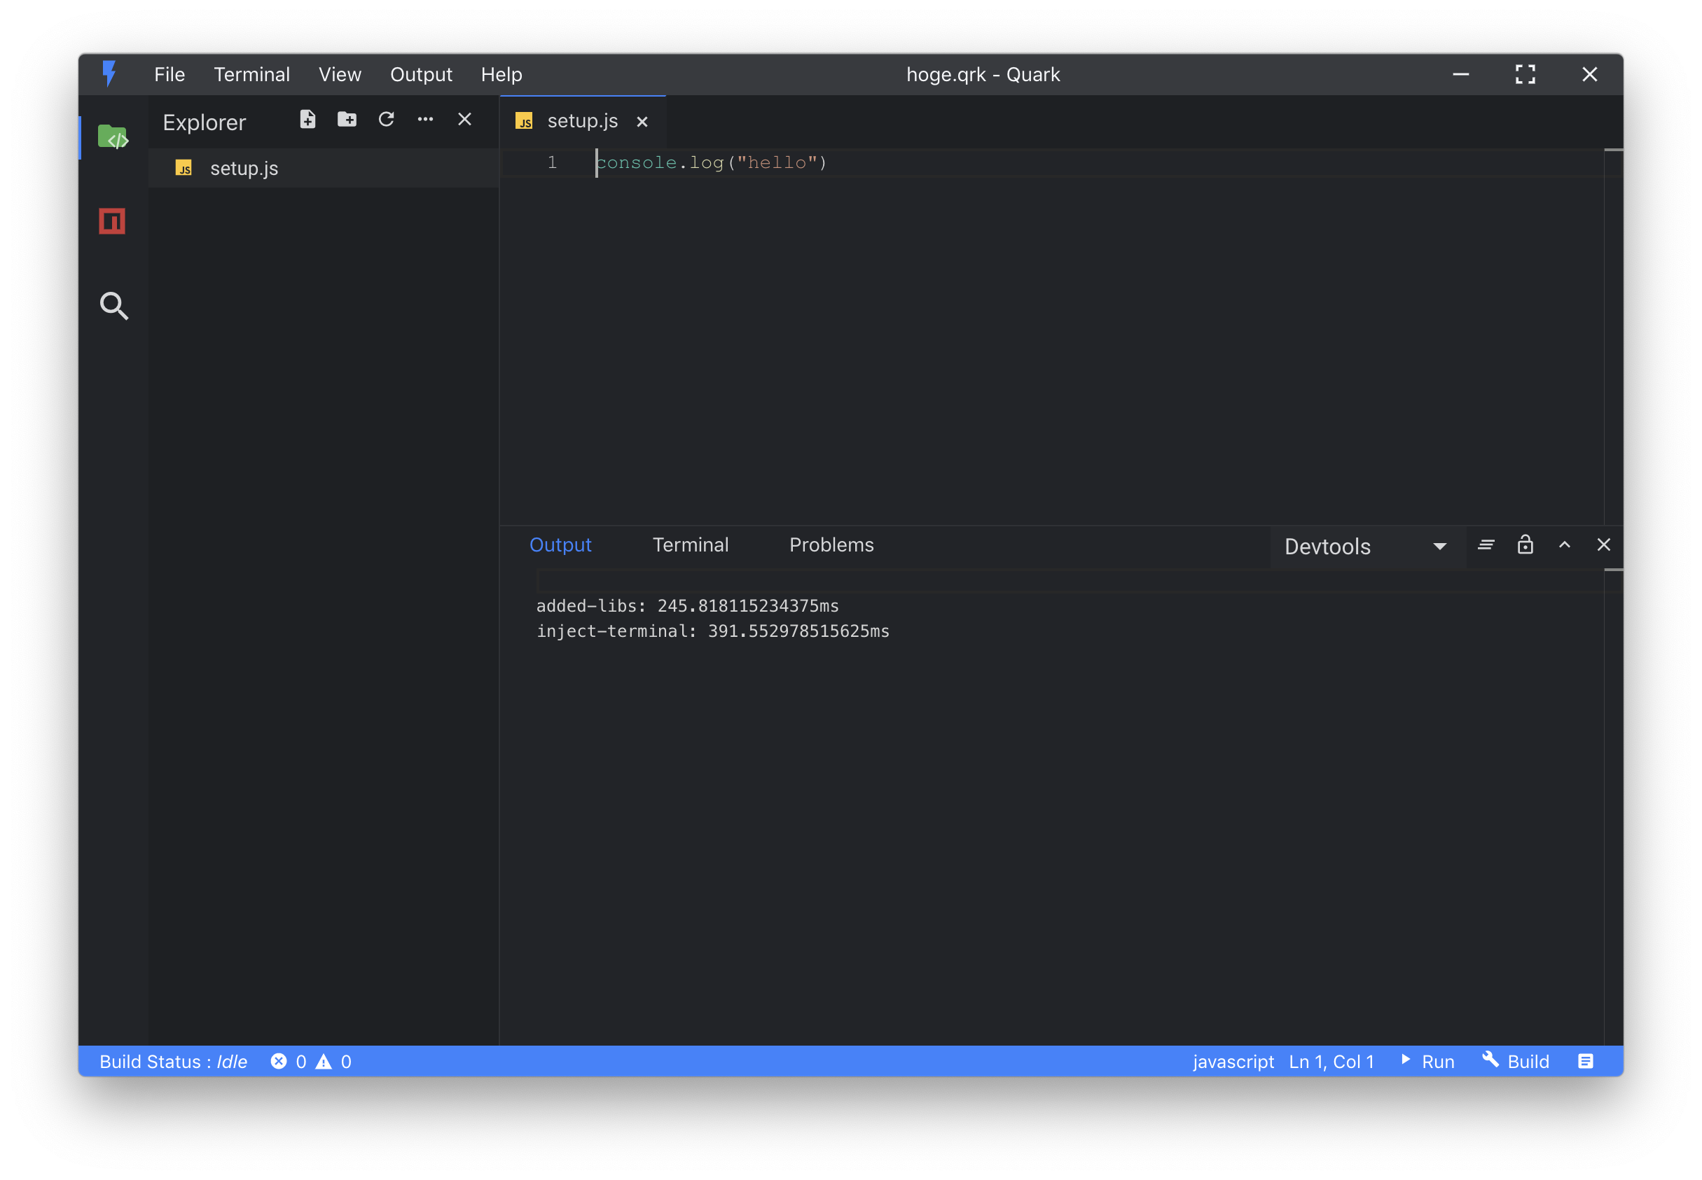Open the Devtools channel dropdown
Image resolution: width=1702 pixels, height=1180 pixels.
pyautogui.click(x=1364, y=547)
